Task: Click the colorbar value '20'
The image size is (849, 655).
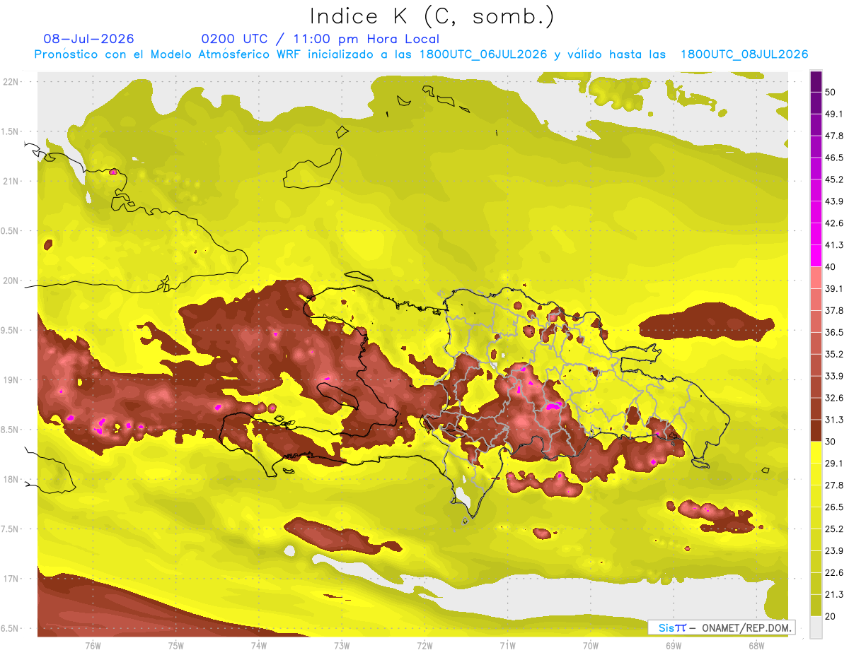Action: tap(831, 616)
